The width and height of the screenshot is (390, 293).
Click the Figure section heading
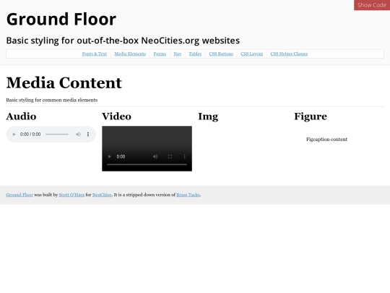[x=311, y=116]
